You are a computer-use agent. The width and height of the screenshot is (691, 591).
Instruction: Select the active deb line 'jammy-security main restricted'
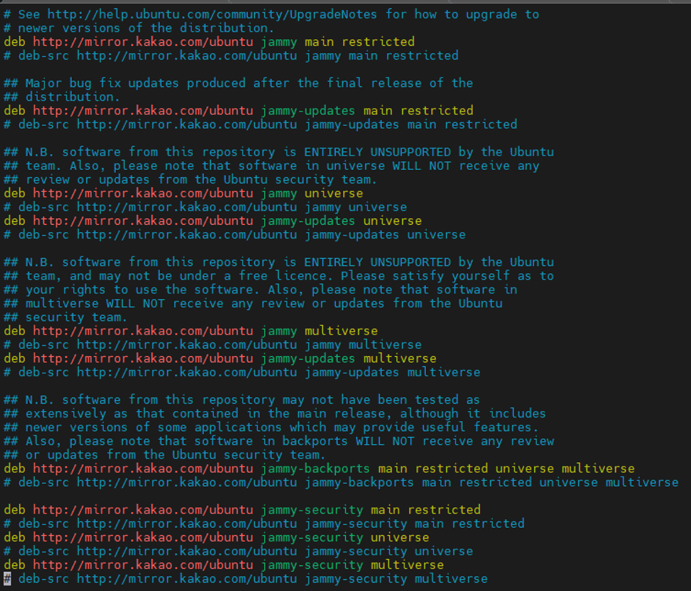tap(242, 509)
